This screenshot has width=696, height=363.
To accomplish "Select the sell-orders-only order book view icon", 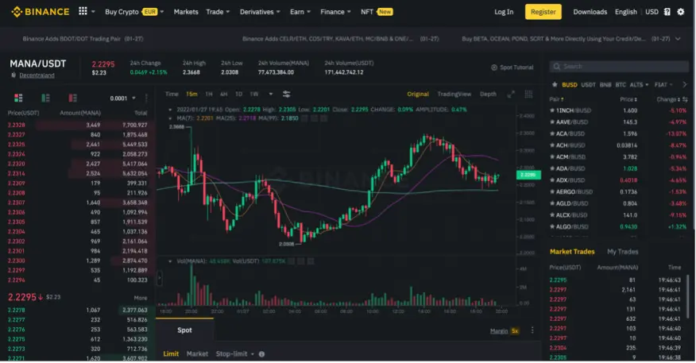I will [x=72, y=98].
